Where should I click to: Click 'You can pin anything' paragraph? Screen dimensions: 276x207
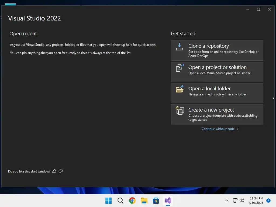point(71,53)
